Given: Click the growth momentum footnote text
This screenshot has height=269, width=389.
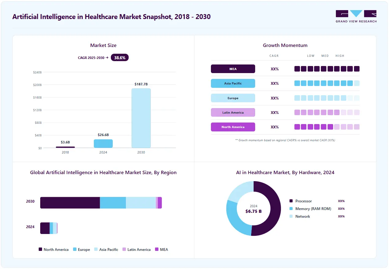Looking at the screenshot, I should coord(285,140).
